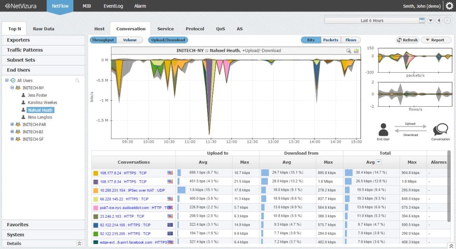Screen dimensions: 456x249
Task: Expand the INITECH-SF tree node
Action: pos(12,138)
